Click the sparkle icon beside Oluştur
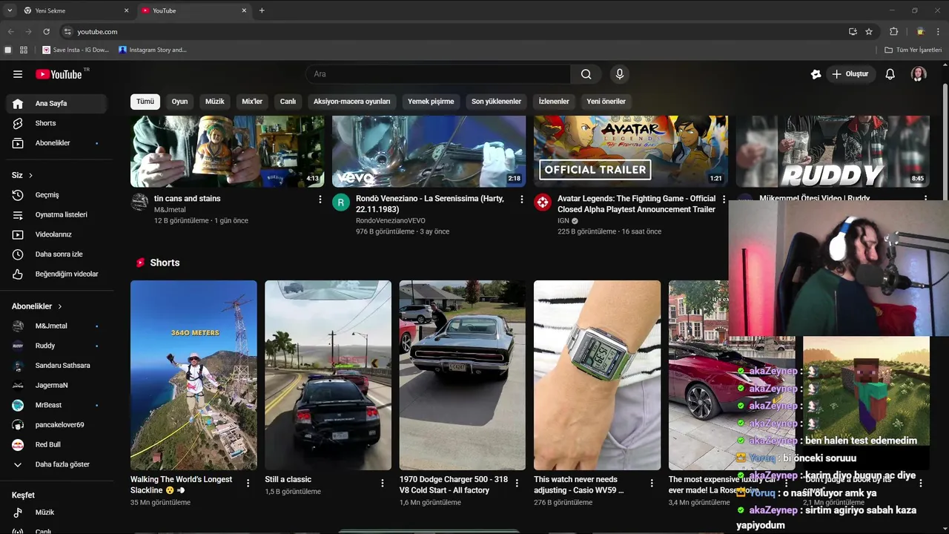Viewport: 949px width, 534px height. pos(816,74)
